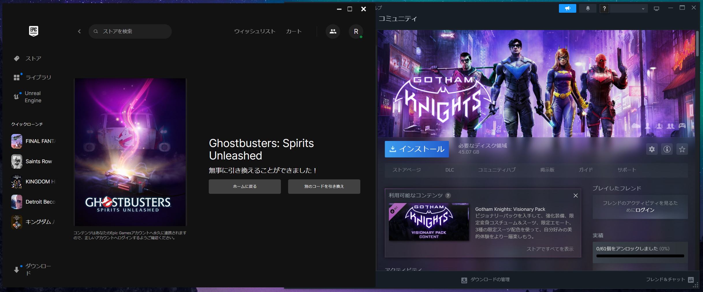Open the ガイド tab
Screen dimensions: 703x292
coord(586,170)
